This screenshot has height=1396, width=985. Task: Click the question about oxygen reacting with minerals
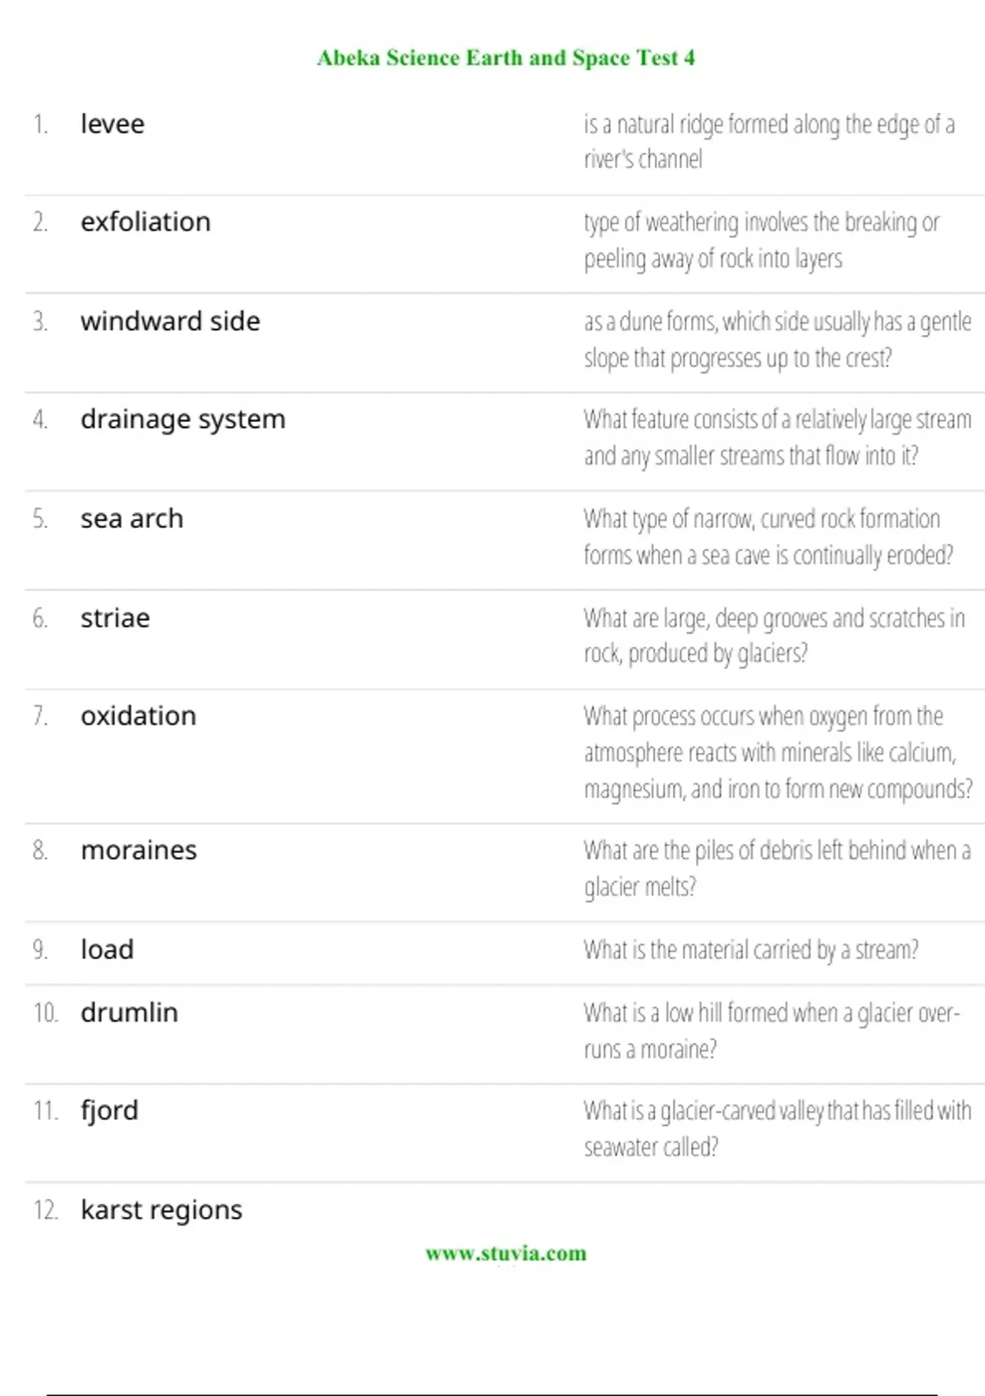click(x=777, y=752)
